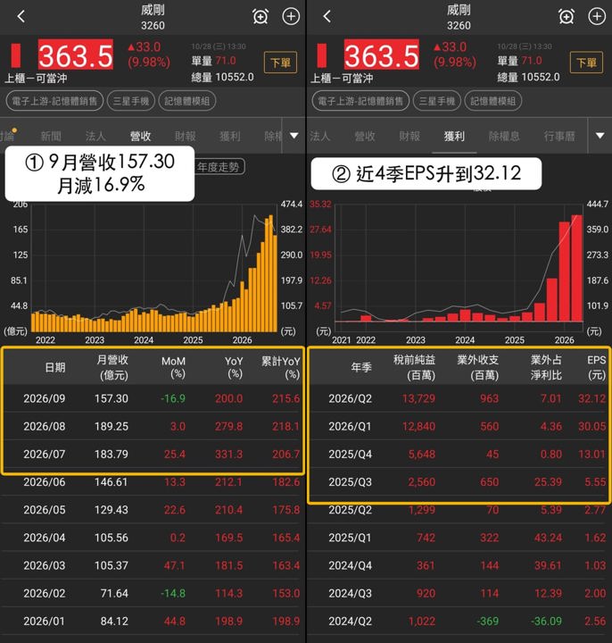The image size is (612, 643).
Task: Tap 下單 order button in left panel
Action: point(280,63)
